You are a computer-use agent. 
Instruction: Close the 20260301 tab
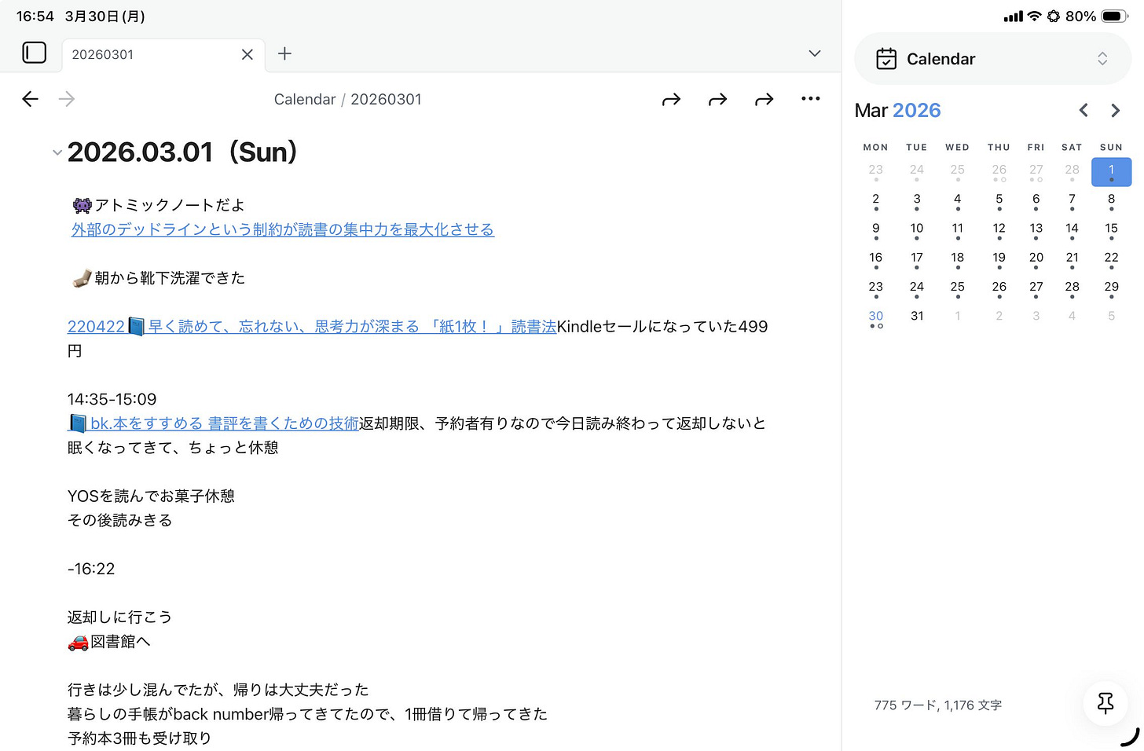pos(247,54)
